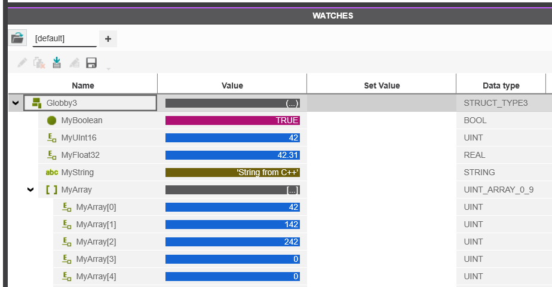Screen dimensions: 552x287
Task: Sort by the Name column header
Action: click(82, 86)
